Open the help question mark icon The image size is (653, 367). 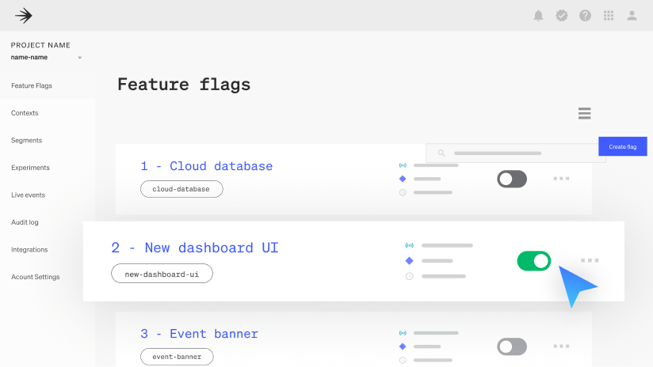coord(585,15)
